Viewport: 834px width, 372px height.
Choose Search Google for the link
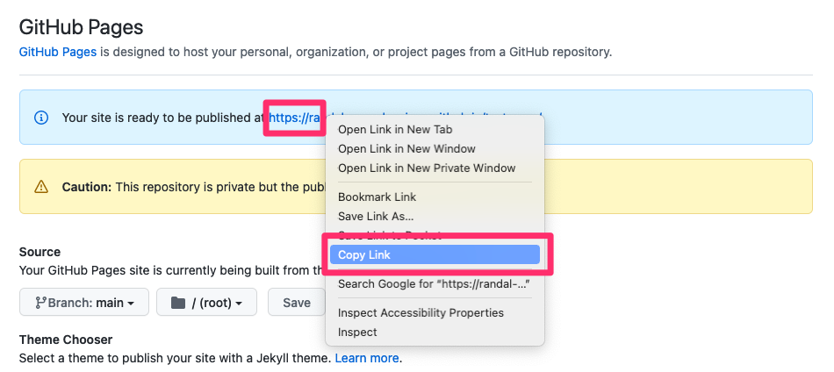coord(434,283)
